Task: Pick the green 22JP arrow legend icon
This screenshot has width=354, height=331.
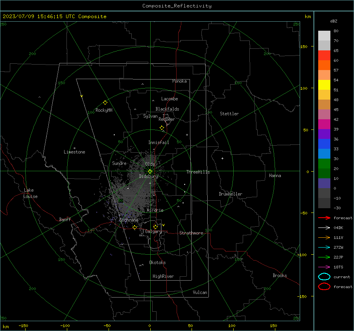Action: click(x=324, y=257)
